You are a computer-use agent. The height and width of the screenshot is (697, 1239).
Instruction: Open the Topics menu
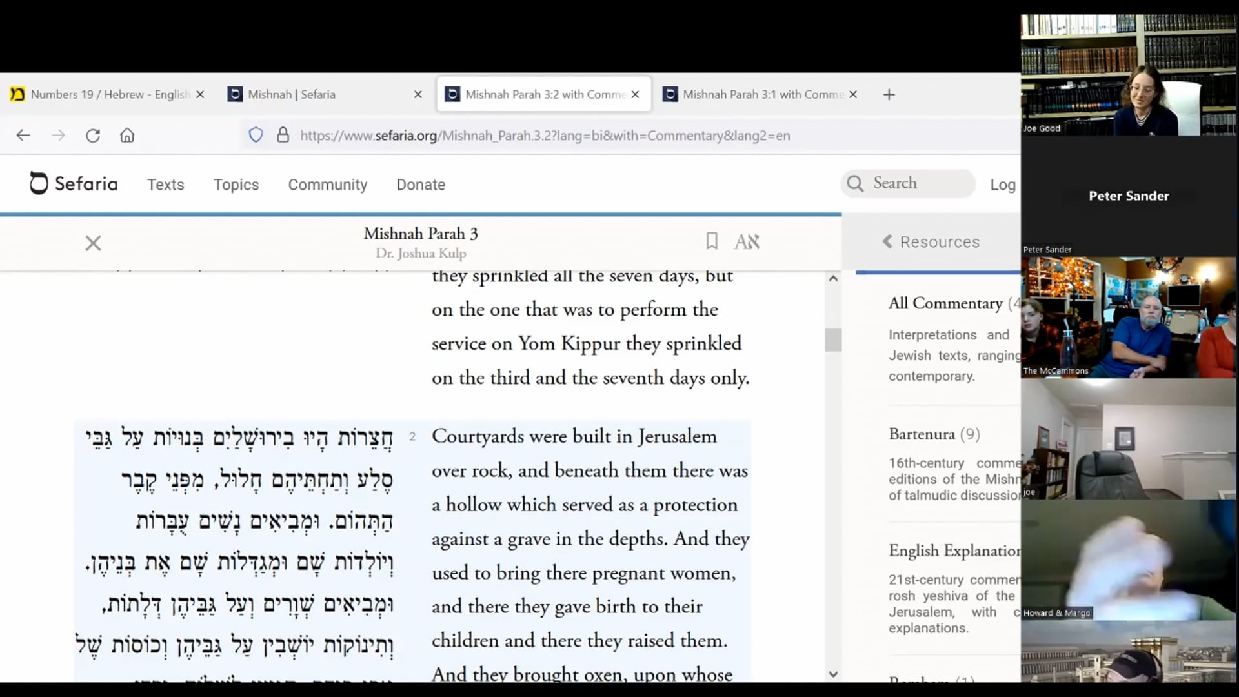coord(236,185)
